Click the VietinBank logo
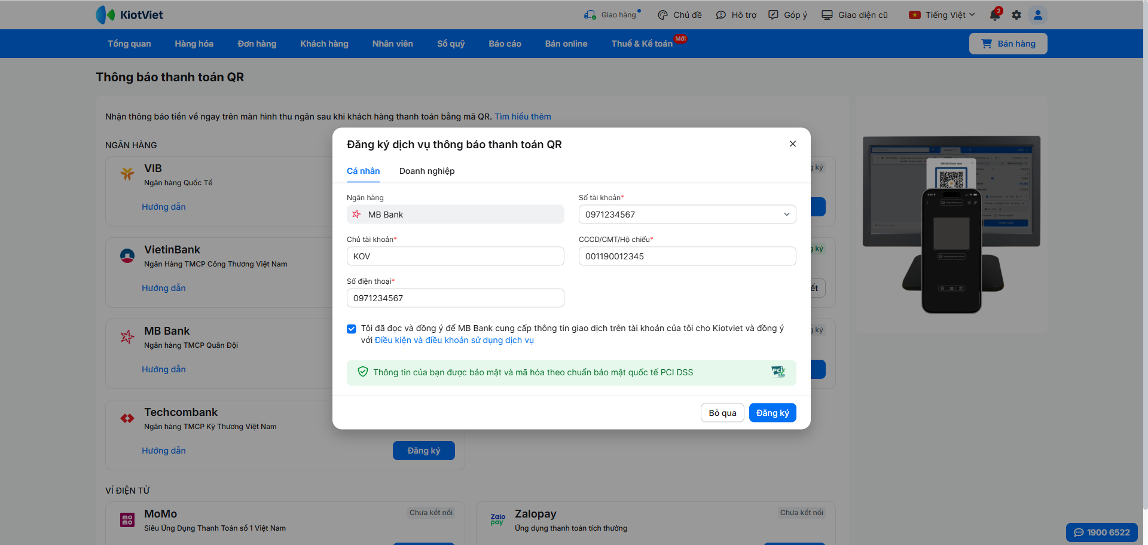The height and width of the screenshot is (545, 1148). pyautogui.click(x=127, y=256)
